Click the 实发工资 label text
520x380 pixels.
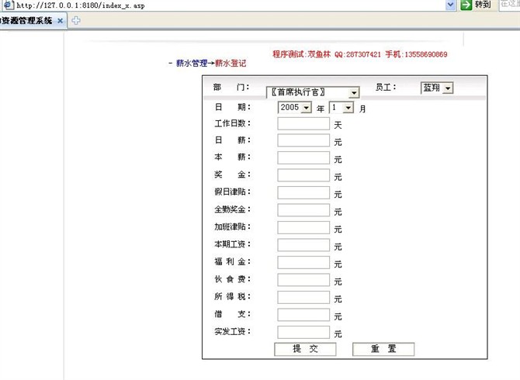pos(233,331)
